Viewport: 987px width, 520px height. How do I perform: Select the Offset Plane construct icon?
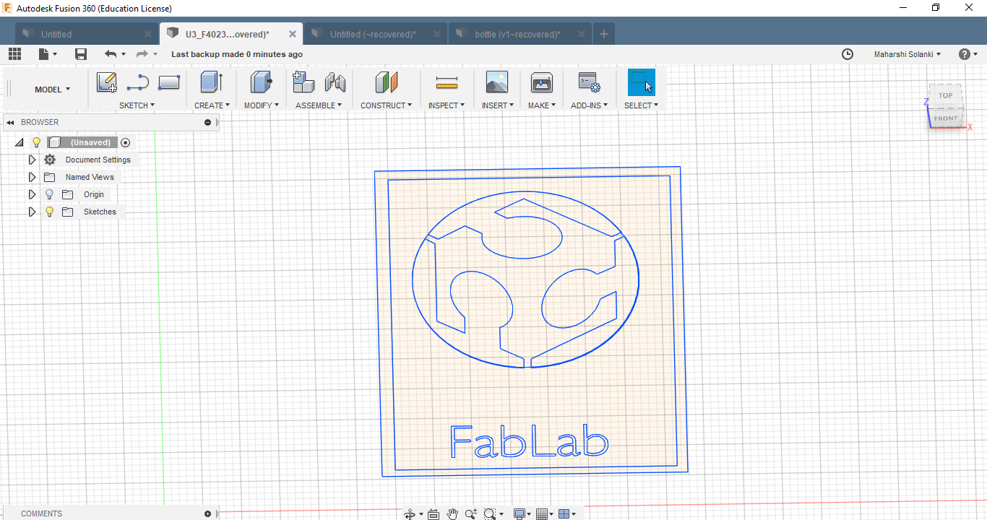tap(387, 82)
